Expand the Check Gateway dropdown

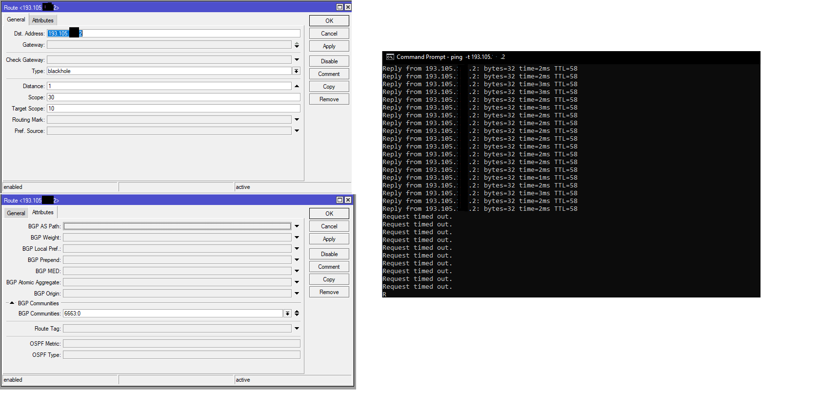(297, 60)
